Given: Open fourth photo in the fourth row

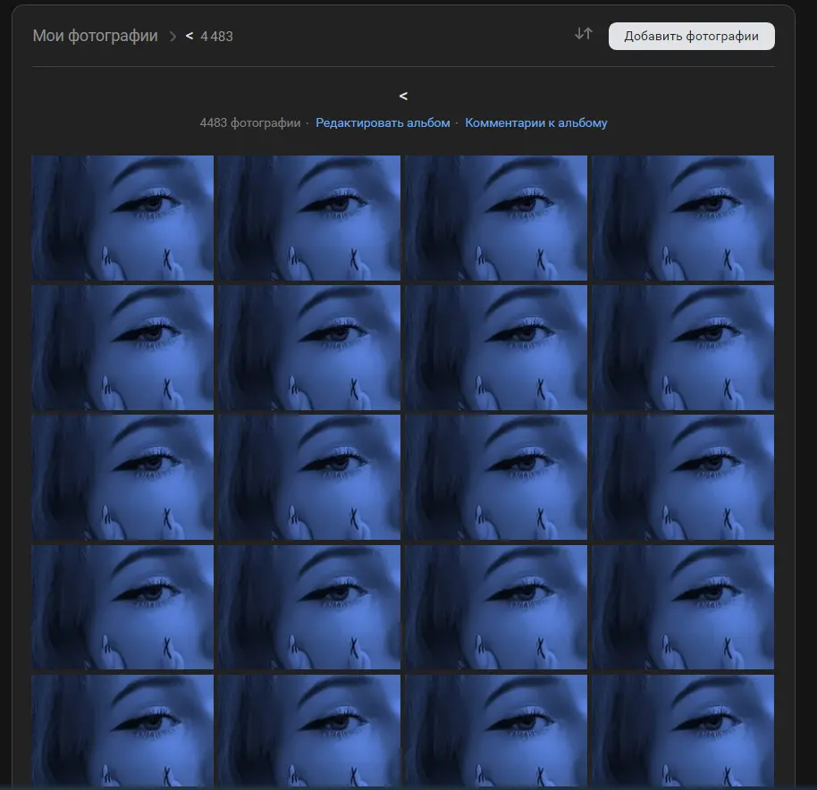Looking at the screenshot, I should pyautogui.click(x=683, y=607).
